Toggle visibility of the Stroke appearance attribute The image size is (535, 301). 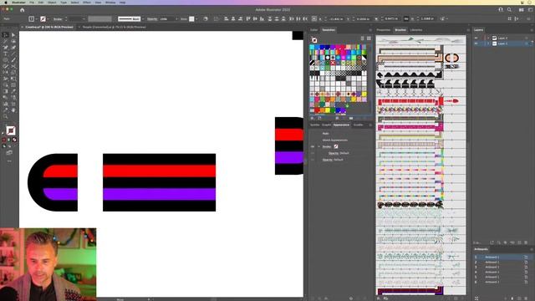[x=313, y=146]
